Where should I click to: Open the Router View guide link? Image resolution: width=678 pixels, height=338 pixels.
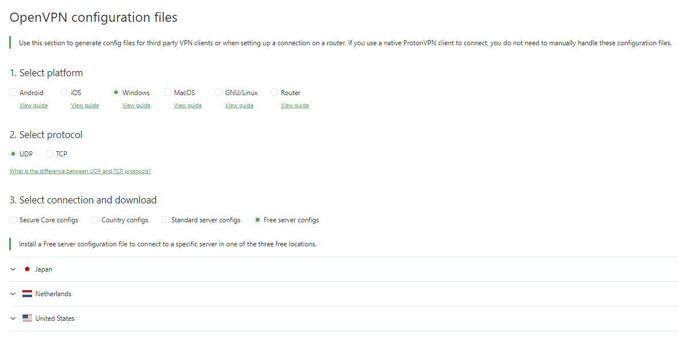[295, 105]
